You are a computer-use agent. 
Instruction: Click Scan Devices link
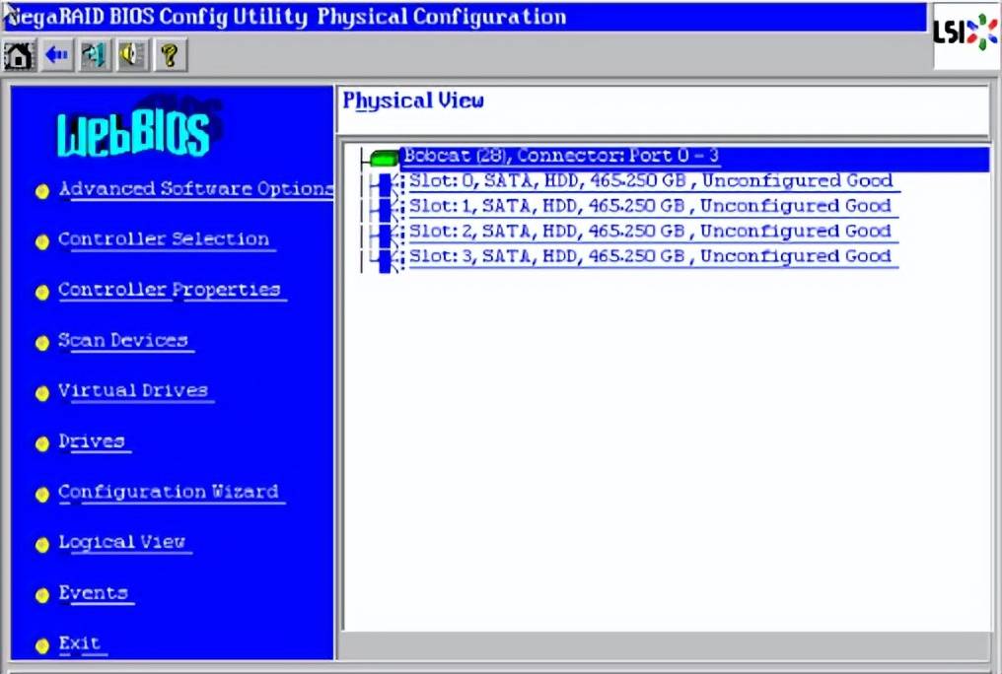123,341
